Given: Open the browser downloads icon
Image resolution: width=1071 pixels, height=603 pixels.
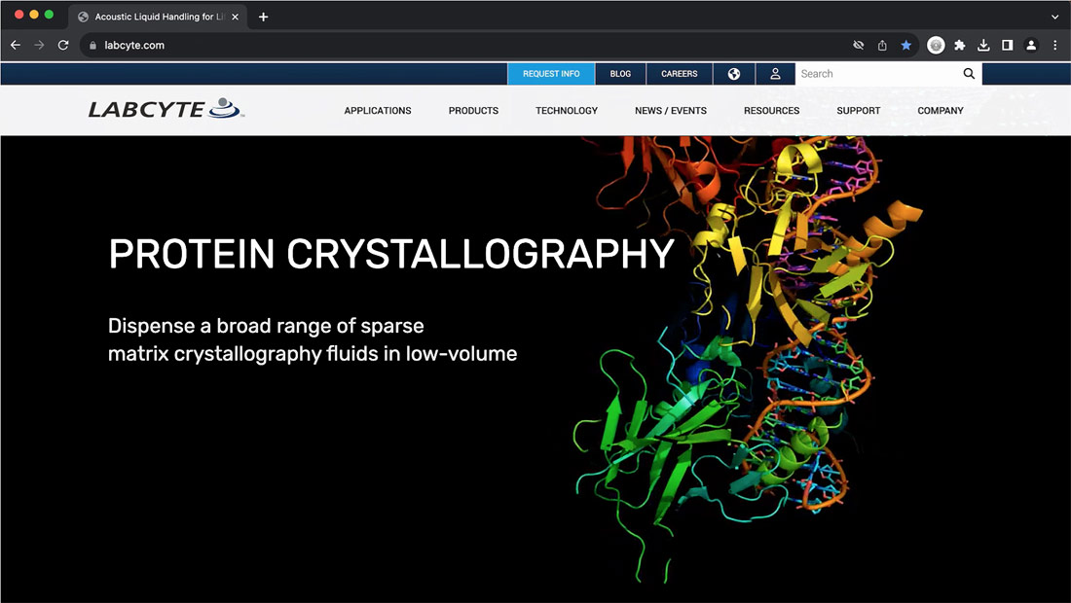Looking at the screenshot, I should coord(983,45).
